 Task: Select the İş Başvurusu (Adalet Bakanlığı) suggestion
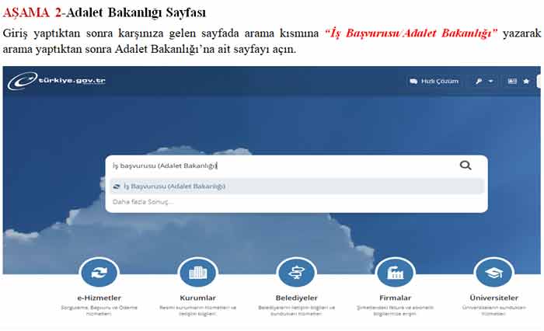tap(297, 186)
